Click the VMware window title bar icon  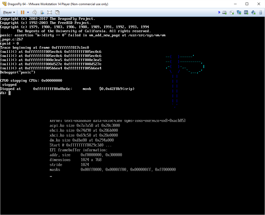4,4
